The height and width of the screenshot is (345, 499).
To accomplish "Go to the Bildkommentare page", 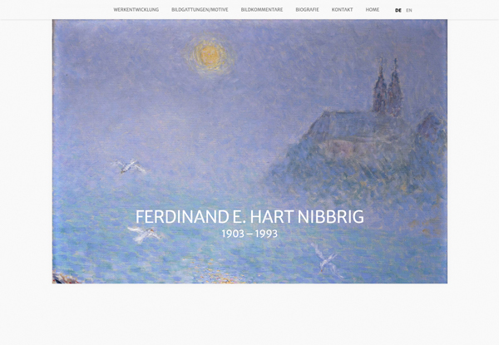I will (x=262, y=10).
